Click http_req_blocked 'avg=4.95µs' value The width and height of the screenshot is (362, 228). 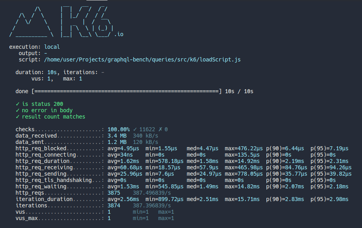(123, 149)
